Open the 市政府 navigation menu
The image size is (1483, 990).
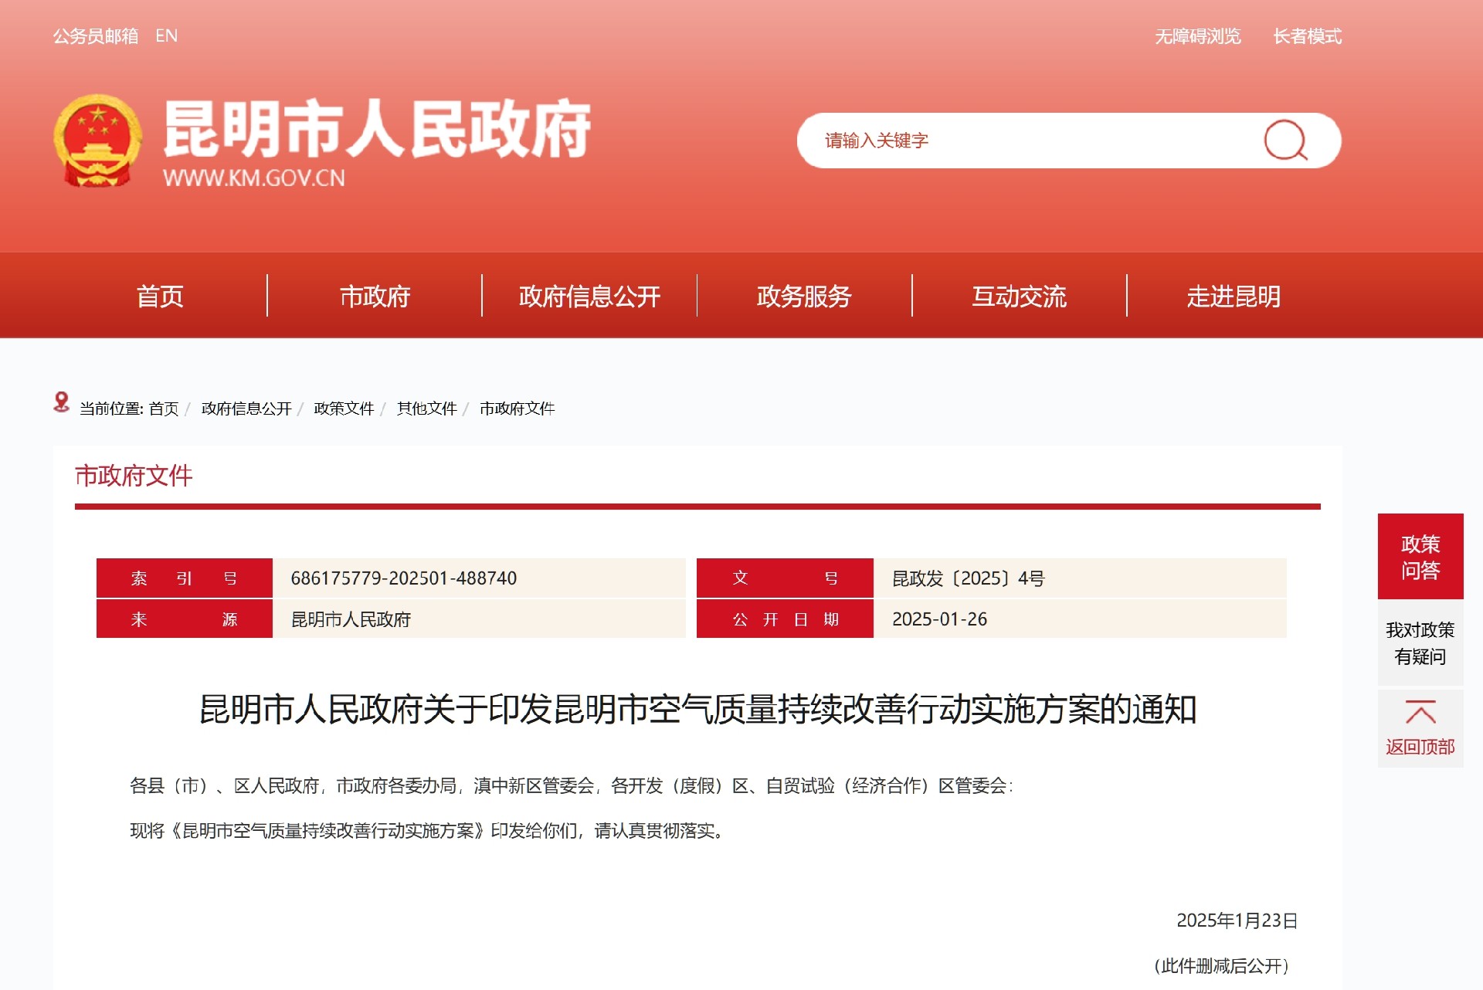point(375,296)
